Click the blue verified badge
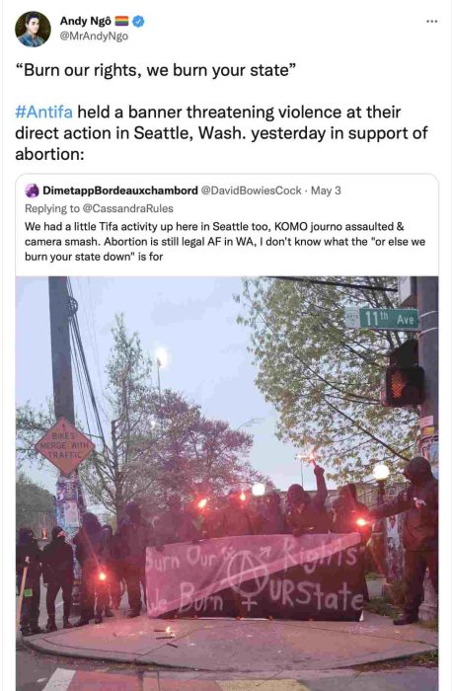This screenshot has height=691, width=452. (138, 21)
